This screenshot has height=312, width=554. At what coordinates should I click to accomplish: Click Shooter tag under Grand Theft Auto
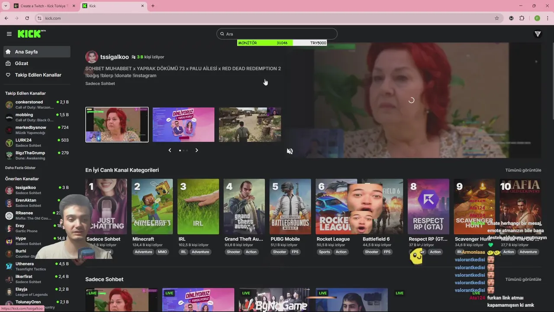click(x=233, y=252)
